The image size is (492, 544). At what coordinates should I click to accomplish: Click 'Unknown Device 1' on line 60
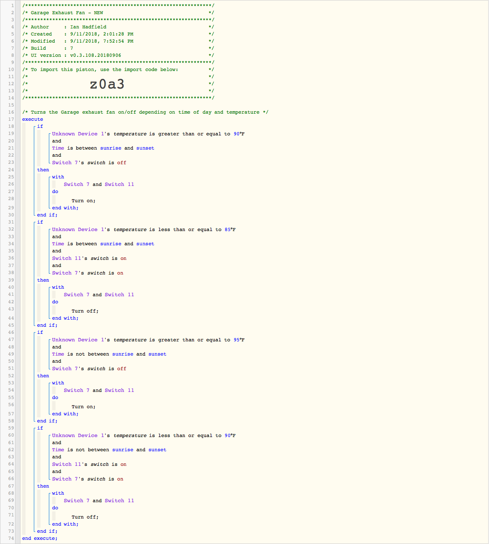click(78, 435)
